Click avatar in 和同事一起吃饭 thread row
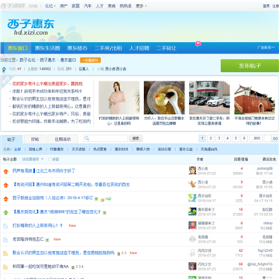Viewport: 279px width, 279px height. click(192, 267)
